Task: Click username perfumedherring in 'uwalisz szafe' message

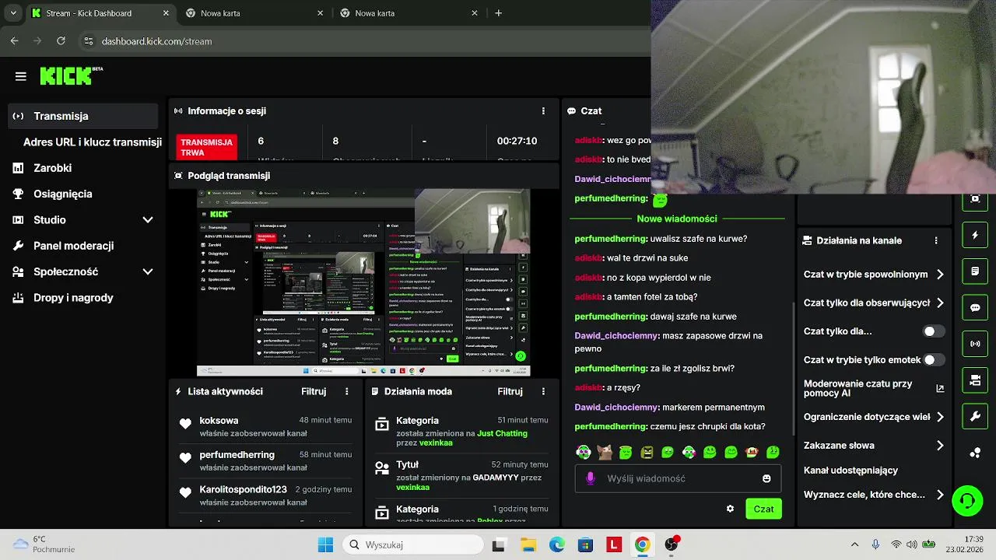Action: [x=611, y=239]
